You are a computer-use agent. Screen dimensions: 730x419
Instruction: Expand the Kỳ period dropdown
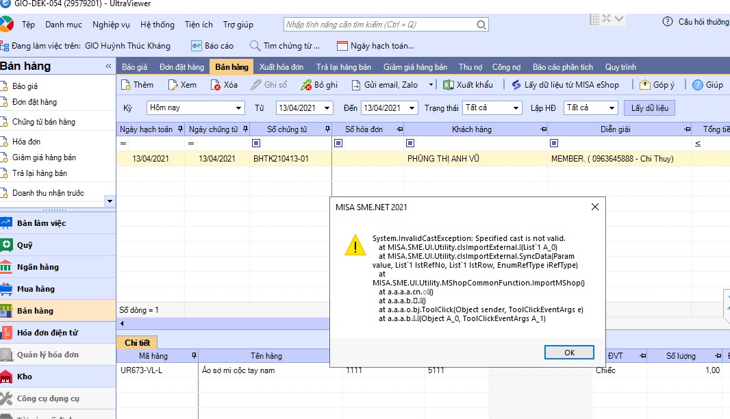coord(238,108)
